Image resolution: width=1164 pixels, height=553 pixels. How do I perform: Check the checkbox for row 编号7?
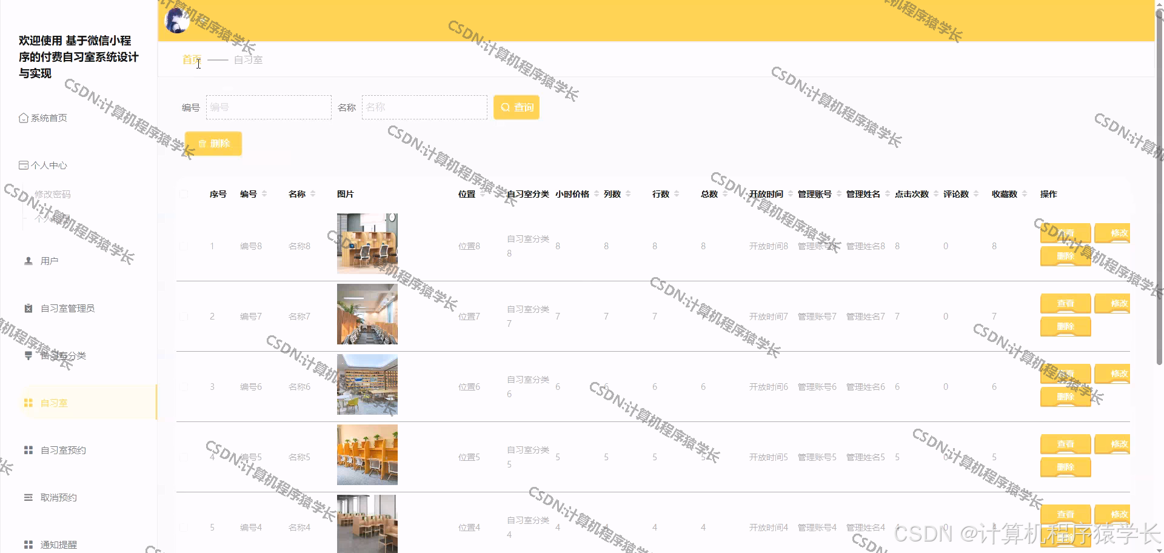(184, 317)
